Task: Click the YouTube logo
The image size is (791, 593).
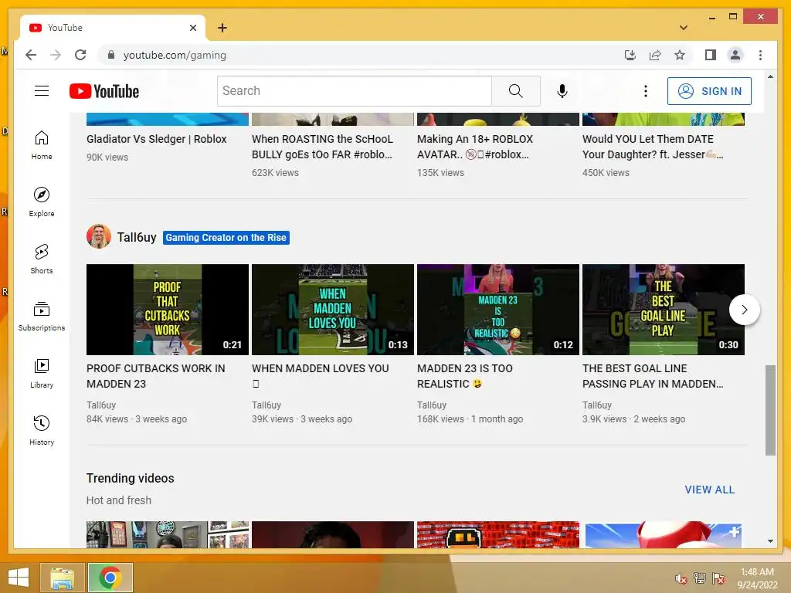Action: coord(104,91)
